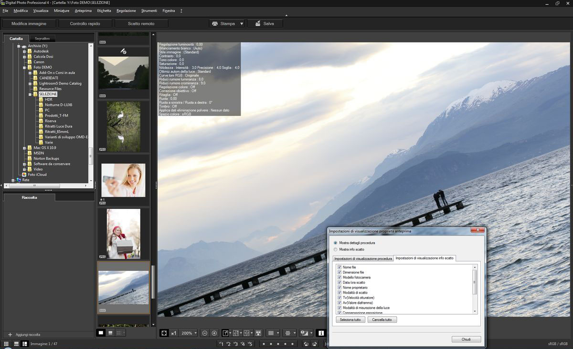The image size is (573, 349).
Task: Open the grid display dropdown arrow
Action: click(x=277, y=333)
